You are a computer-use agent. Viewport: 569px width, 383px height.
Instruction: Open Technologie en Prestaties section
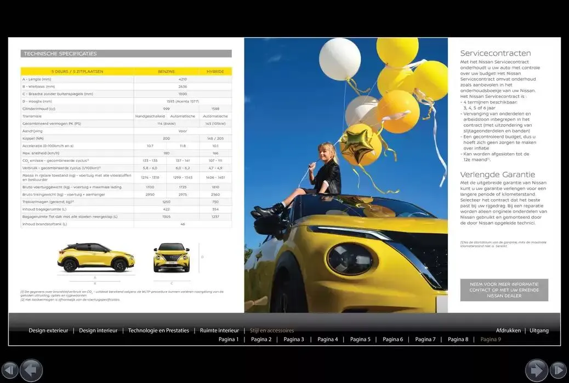point(158,330)
